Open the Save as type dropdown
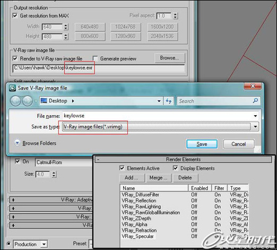277x250 pixels. pos(255,127)
